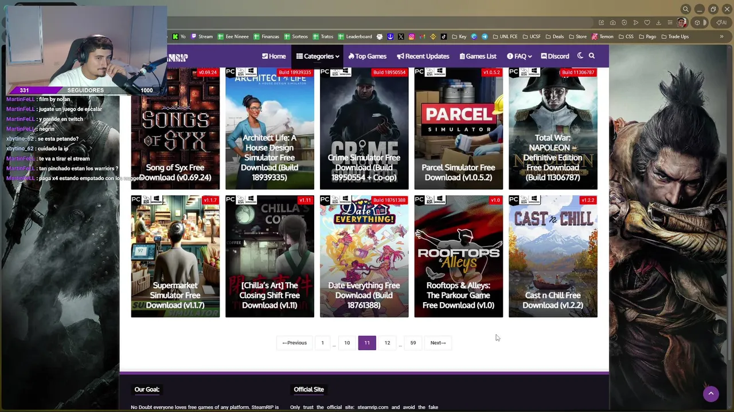Expand the Categories dropdown menu
This screenshot has height=412, width=734.
tap(318, 56)
